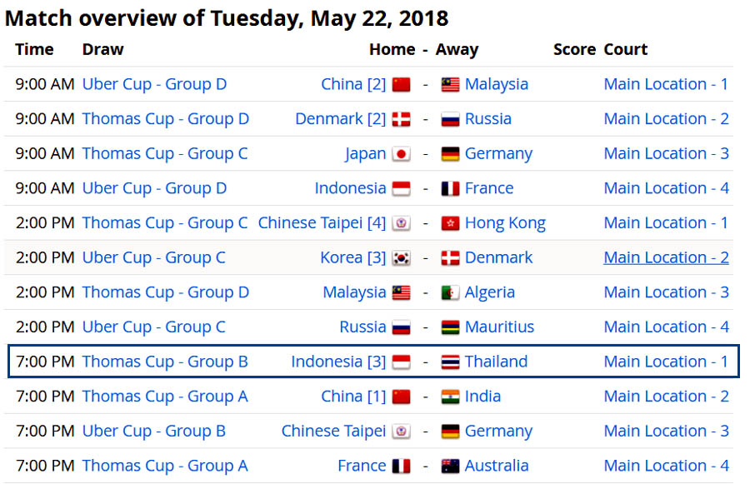
Task: Open the Malaysia away team at 9:00 AM
Action: (x=497, y=85)
